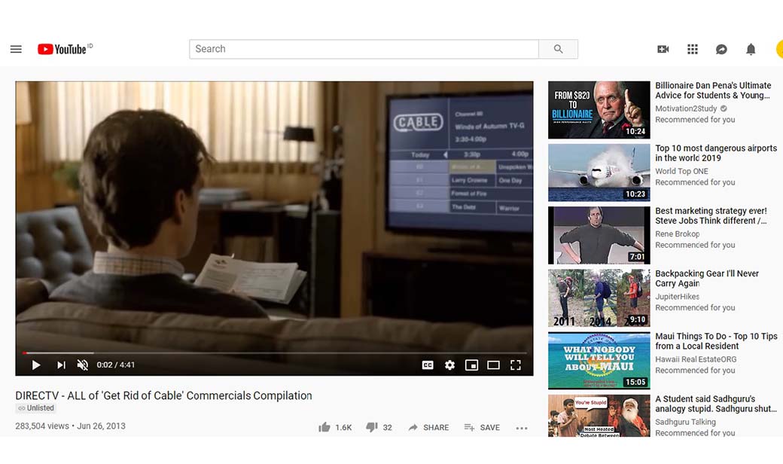Open 'Best marketing strategy ever!' title
This screenshot has height=464, width=783.
tap(711, 215)
